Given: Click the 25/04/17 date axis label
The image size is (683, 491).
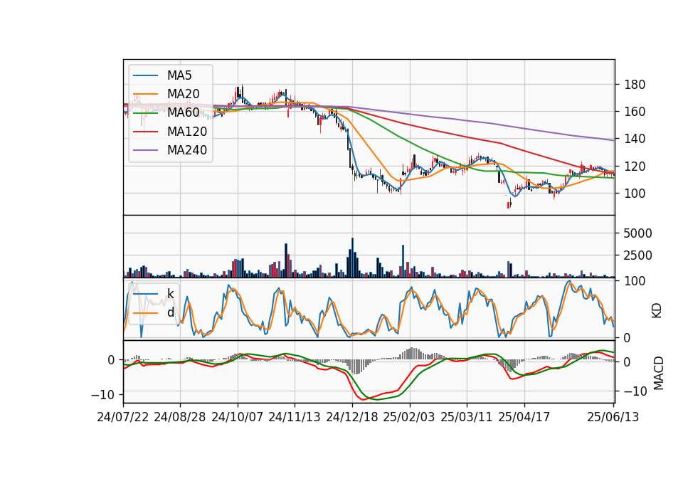Looking at the screenshot, I should pos(524,417).
